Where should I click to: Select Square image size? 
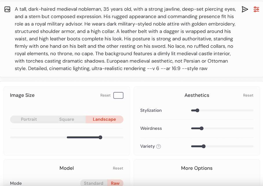pyautogui.click(x=67, y=119)
